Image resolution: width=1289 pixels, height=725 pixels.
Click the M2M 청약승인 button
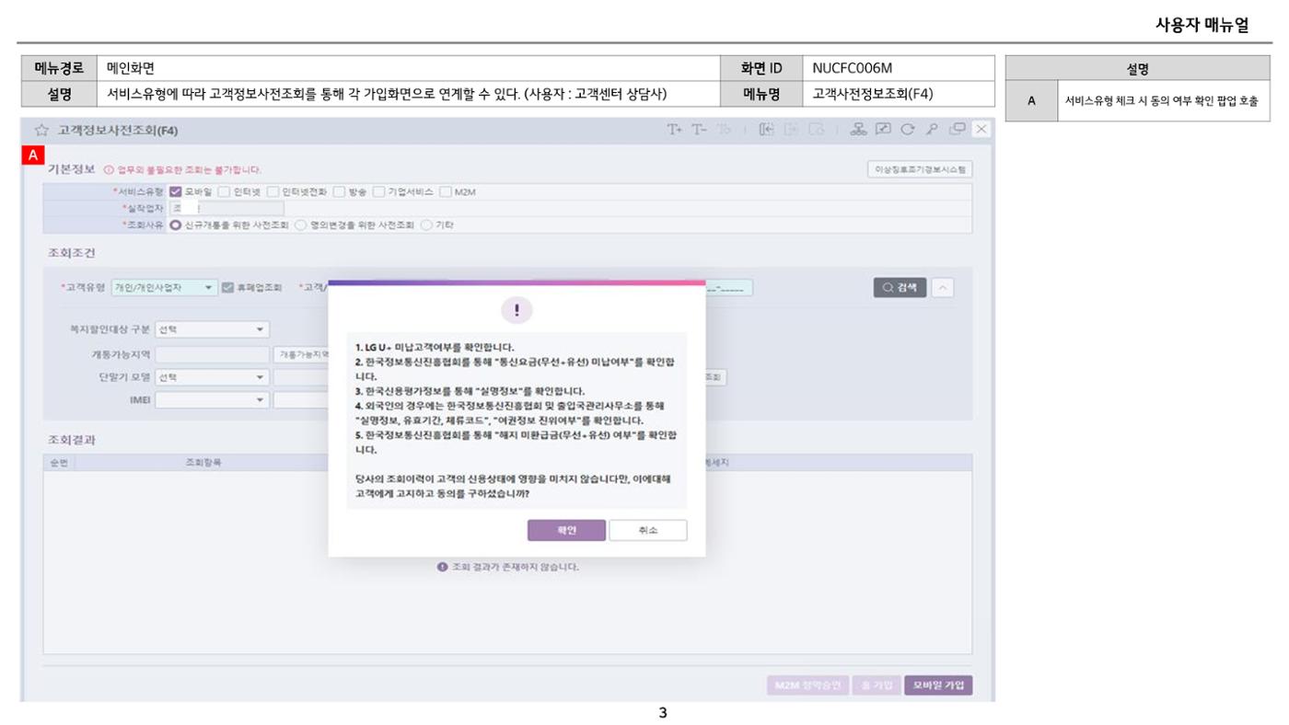808,685
